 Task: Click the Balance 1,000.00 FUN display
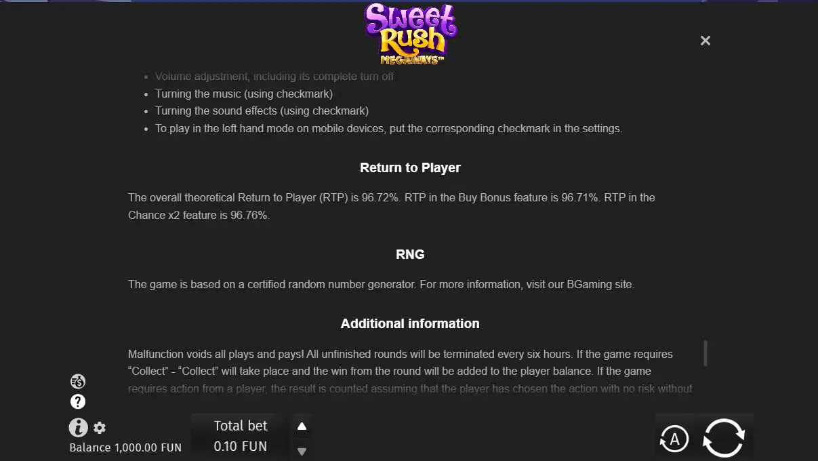click(x=125, y=447)
